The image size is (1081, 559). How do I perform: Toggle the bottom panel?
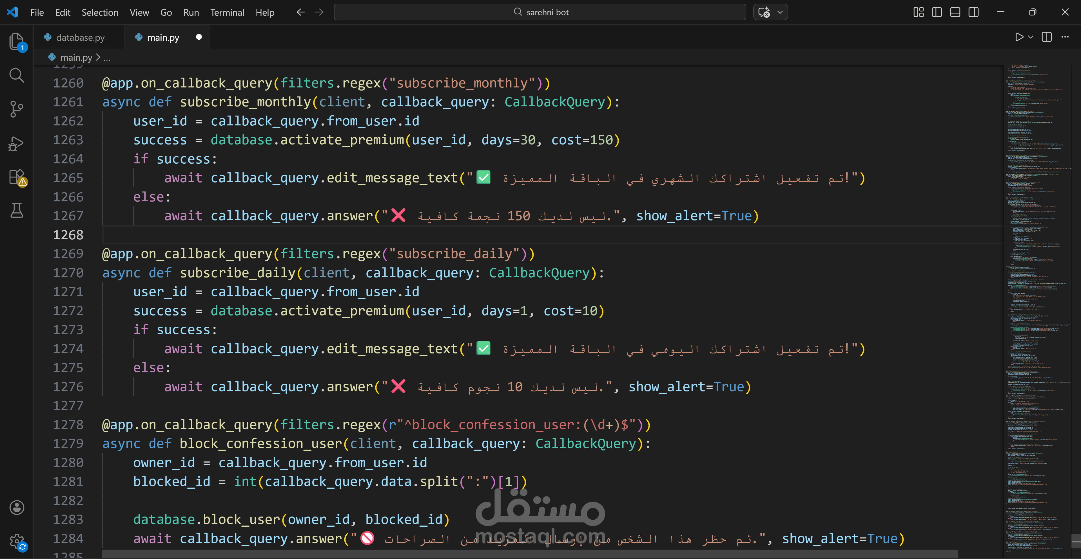click(x=955, y=12)
